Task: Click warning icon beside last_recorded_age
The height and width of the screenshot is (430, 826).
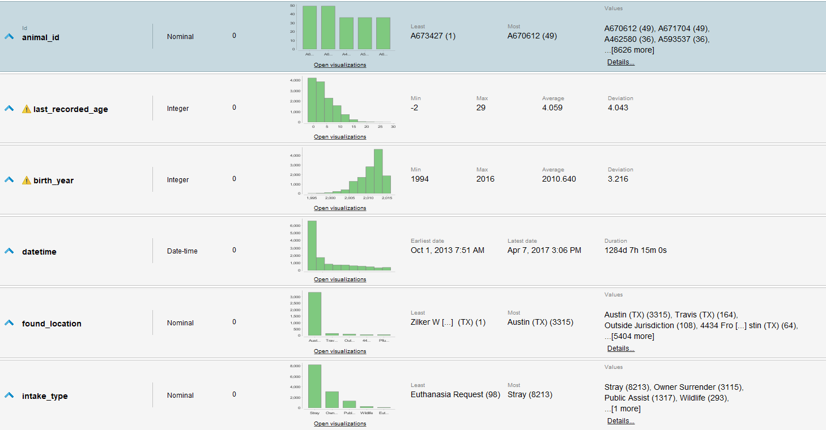Action: (x=27, y=109)
